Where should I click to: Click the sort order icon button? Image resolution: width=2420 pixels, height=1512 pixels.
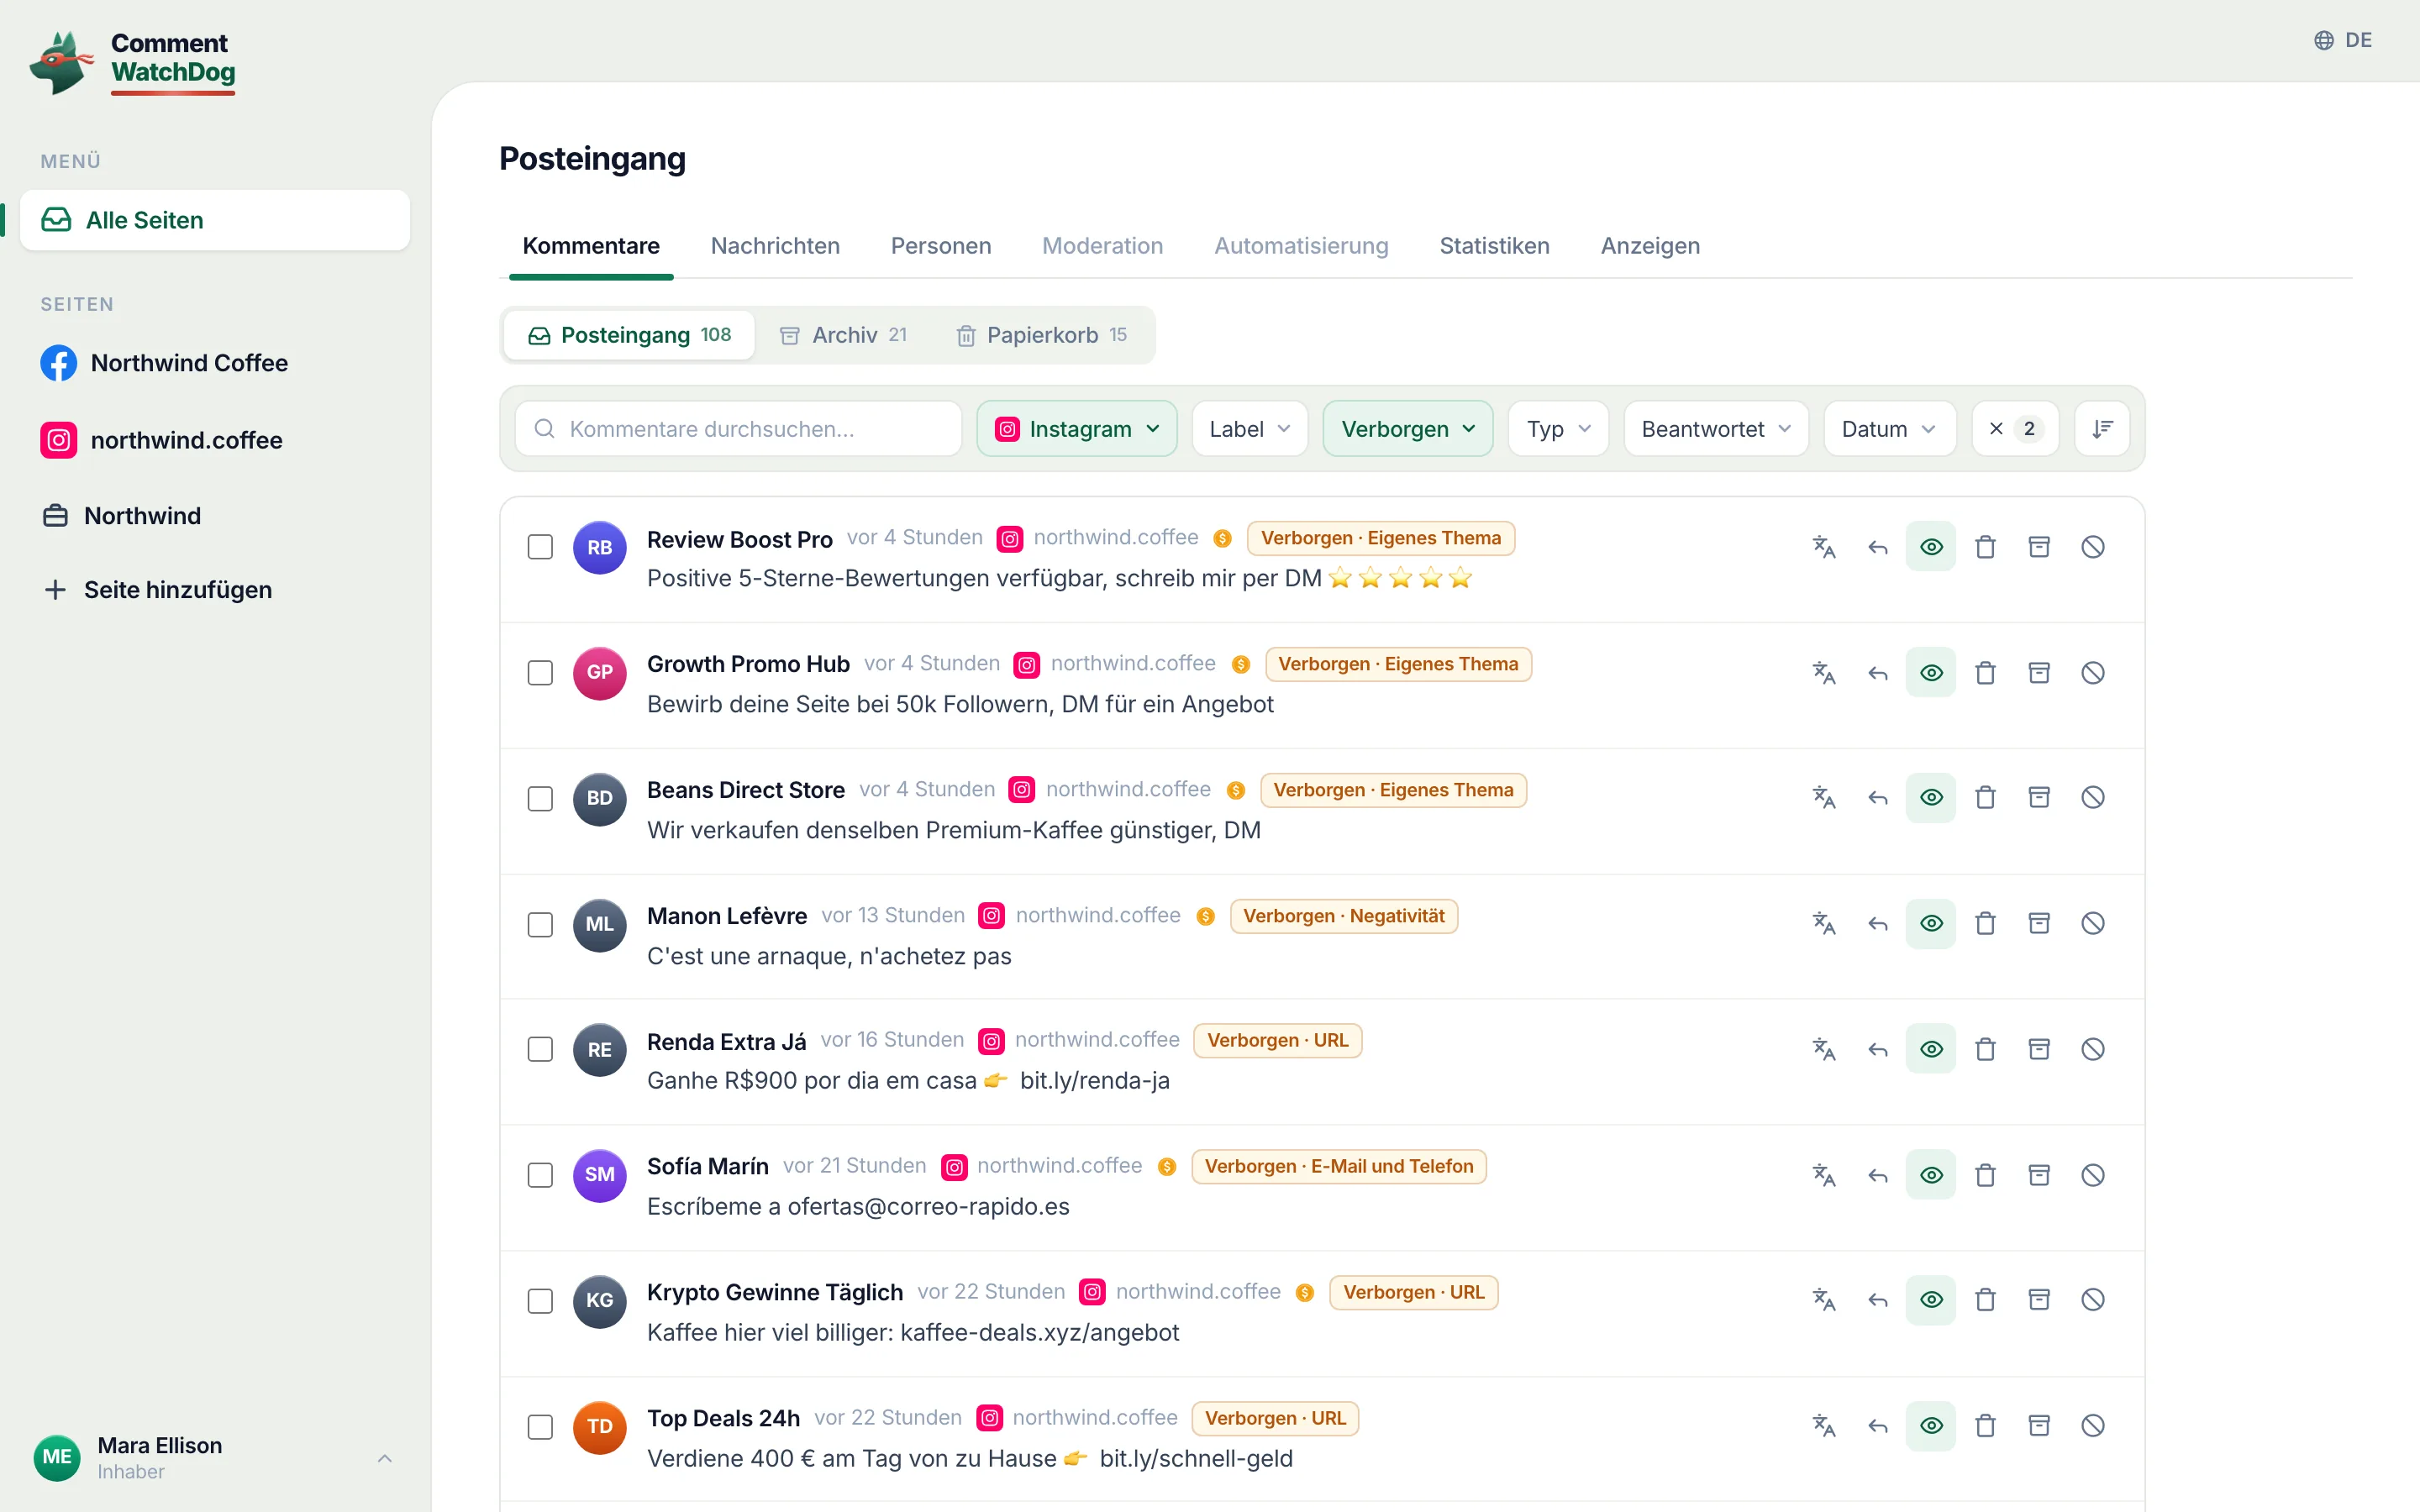click(2102, 429)
